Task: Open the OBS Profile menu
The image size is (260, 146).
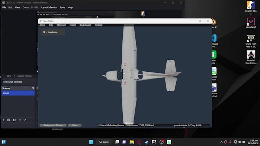Action: click(x=34, y=8)
